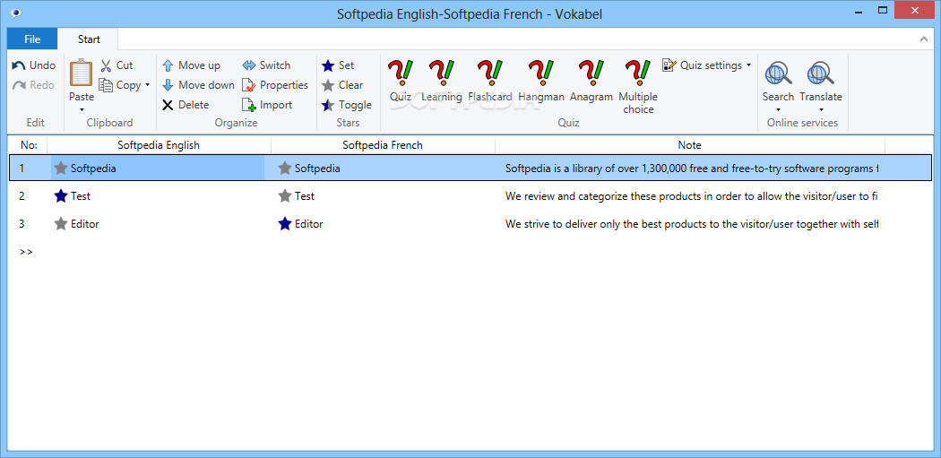Viewport: 941px width, 458px height.
Task: Click the Paste clipboard icon
Action: [81, 73]
